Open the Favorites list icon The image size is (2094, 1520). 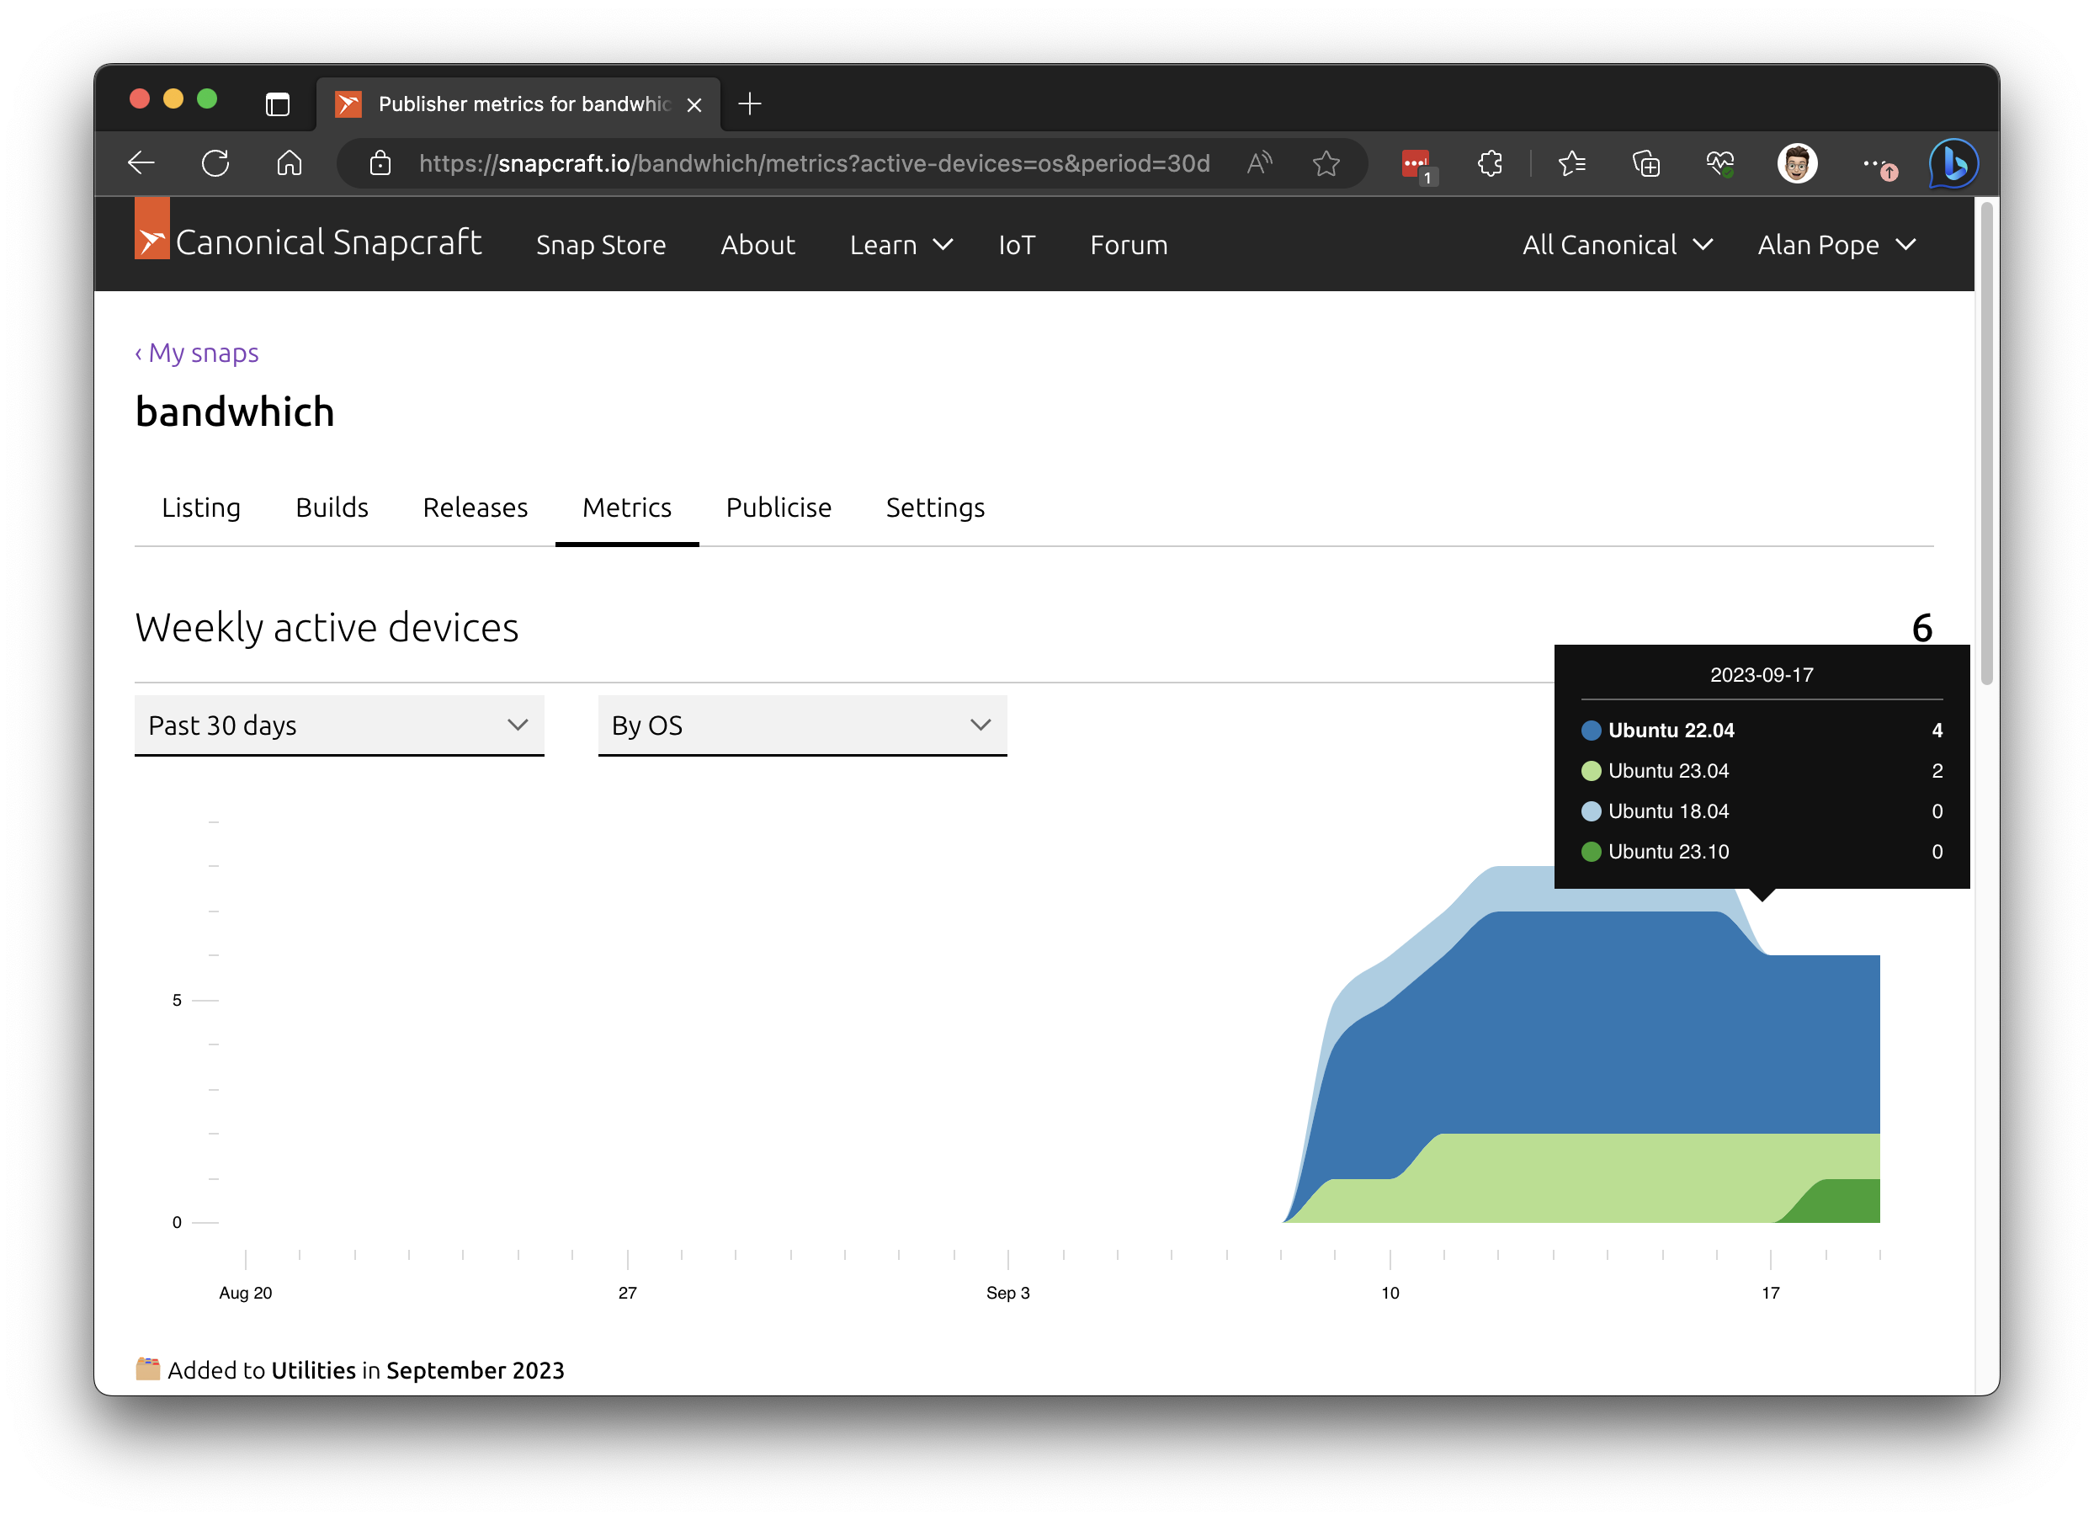click(1571, 163)
